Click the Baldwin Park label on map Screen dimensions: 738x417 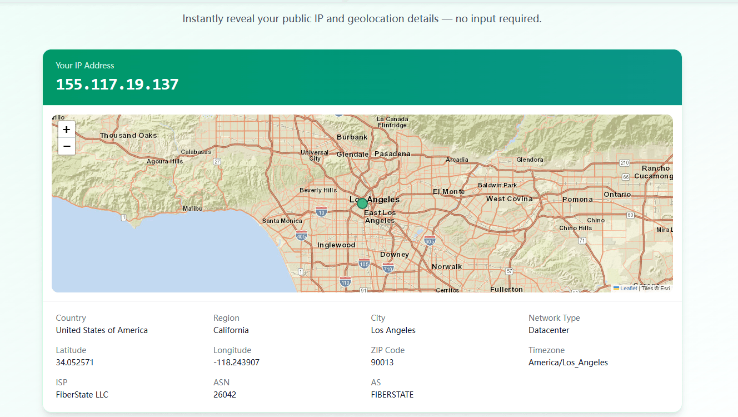coord(497,185)
